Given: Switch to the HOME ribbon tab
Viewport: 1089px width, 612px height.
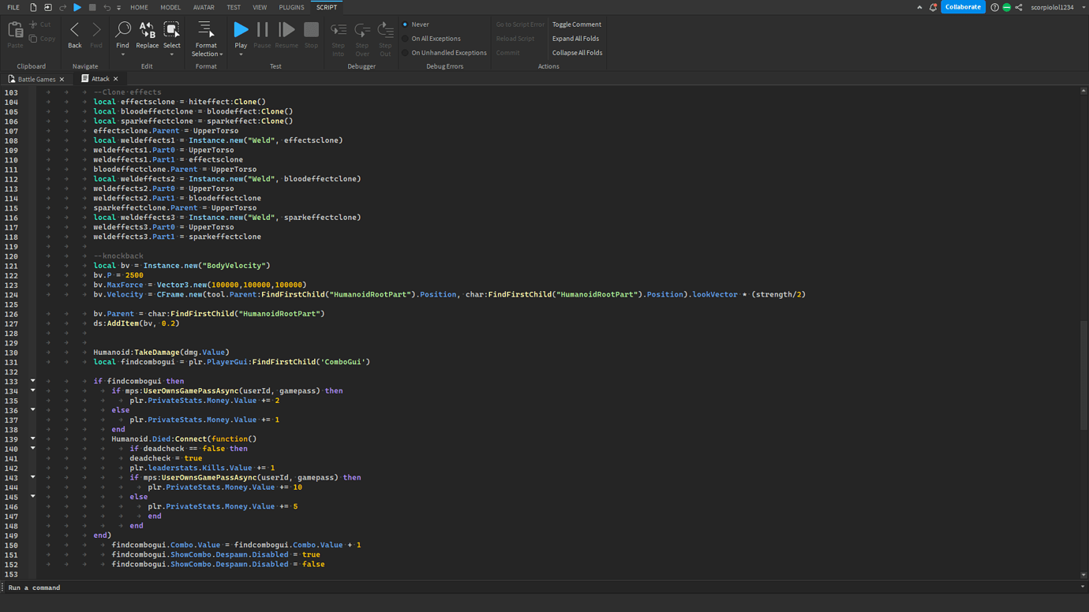Looking at the screenshot, I should coord(139,7).
